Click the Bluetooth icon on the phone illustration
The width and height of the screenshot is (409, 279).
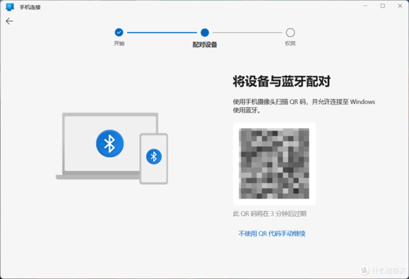click(154, 156)
